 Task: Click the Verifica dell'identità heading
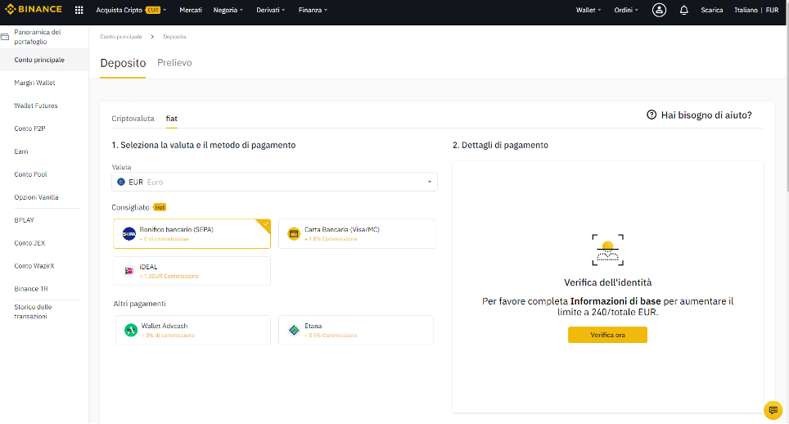point(607,282)
